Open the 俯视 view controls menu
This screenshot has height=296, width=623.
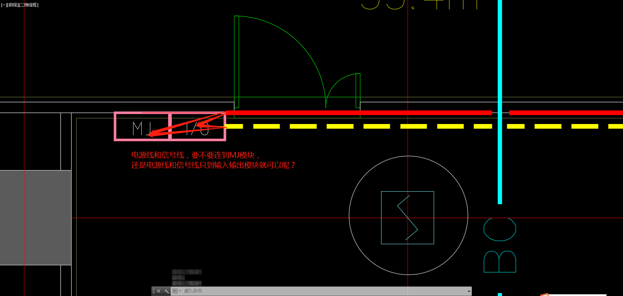pyautogui.click(x=13, y=5)
